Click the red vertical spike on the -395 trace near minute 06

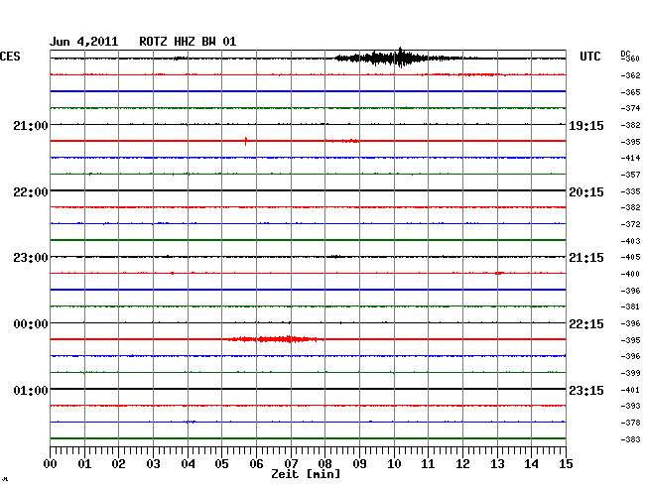coord(245,141)
